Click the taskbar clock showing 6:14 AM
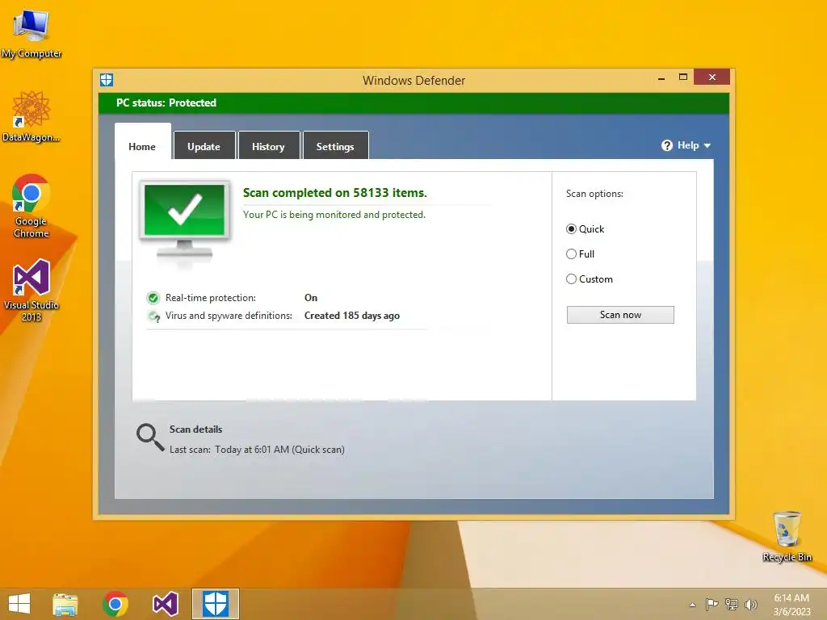This screenshot has height=620, width=827. point(791,604)
